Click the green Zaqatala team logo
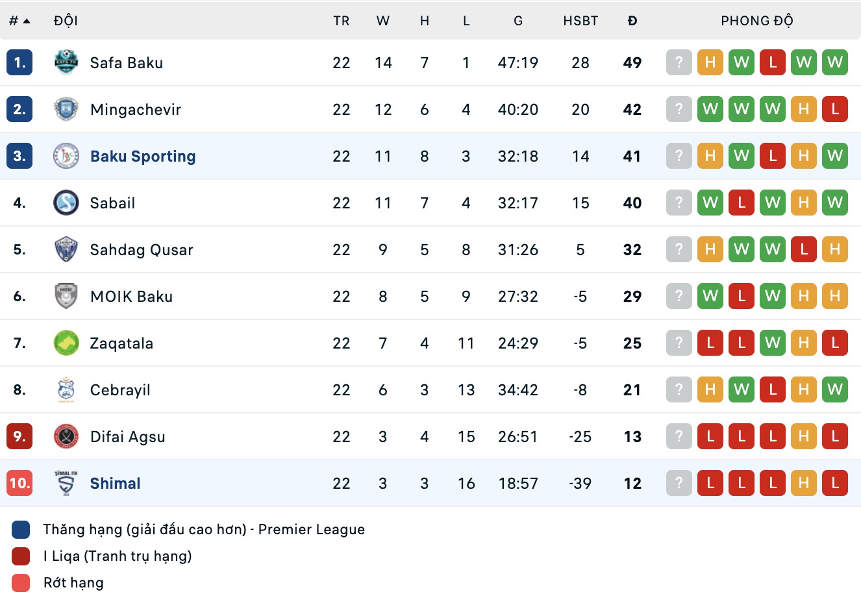This screenshot has height=605, width=861. pos(66,343)
